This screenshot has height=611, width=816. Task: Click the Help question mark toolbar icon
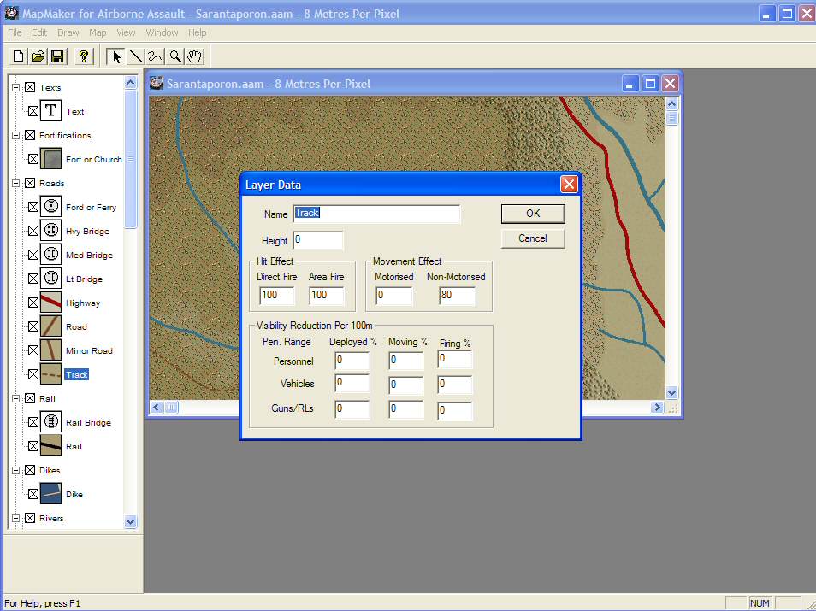(x=84, y=56)
